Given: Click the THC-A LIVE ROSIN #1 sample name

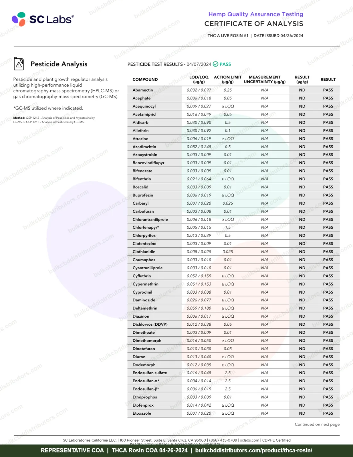Looking at the screenshot, I should tap(228, 36).
